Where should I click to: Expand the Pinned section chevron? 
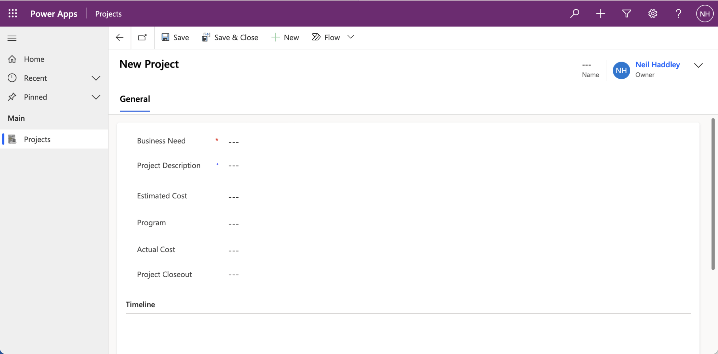pyautogui.click(x=96, y=97)
